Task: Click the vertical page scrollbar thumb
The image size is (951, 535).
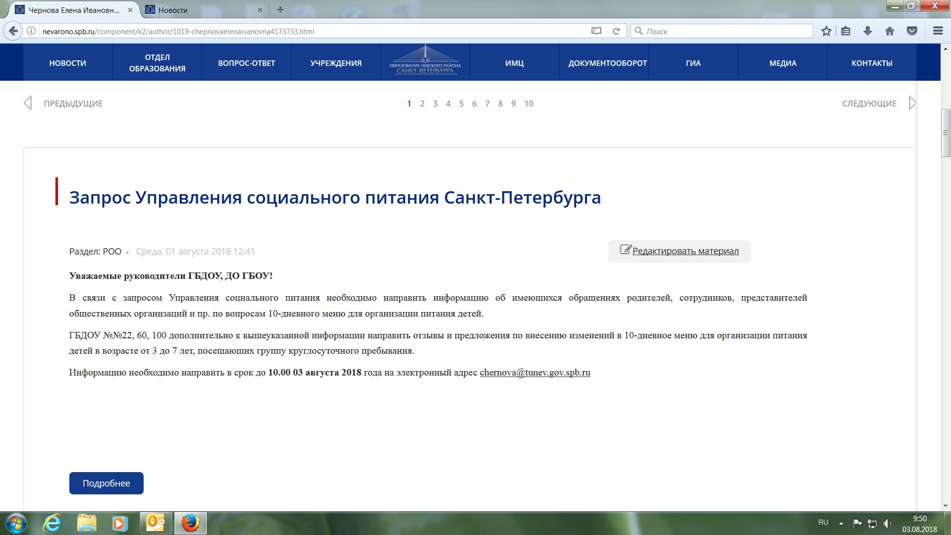Action: [946, 133]
